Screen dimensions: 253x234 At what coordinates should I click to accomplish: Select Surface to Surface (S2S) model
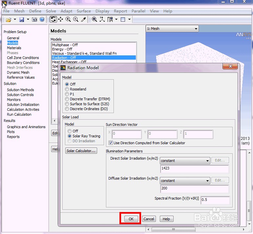coord(67,104)
